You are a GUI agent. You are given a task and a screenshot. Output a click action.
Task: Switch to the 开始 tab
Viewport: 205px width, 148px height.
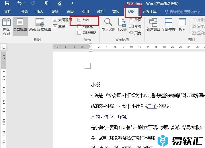pyautogui.click(x=25, y=12)
